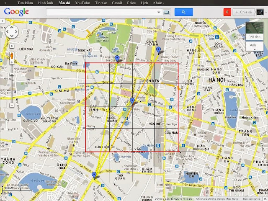The width and height of the screenshot is (268, 201).
Task: Click the blue search magnifier button
Action: [x=183, y=12]
